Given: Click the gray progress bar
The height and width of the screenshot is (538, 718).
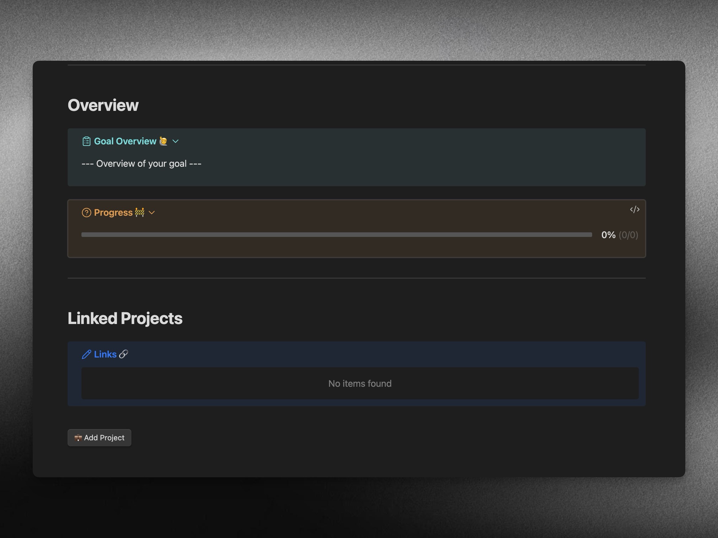Looking at the screenshot, I should pos(336,235).
